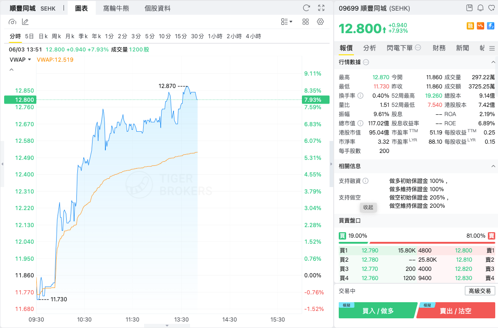
Task: Click the 賣出 / 沽空 button
Action: click(x=456, y=310)
